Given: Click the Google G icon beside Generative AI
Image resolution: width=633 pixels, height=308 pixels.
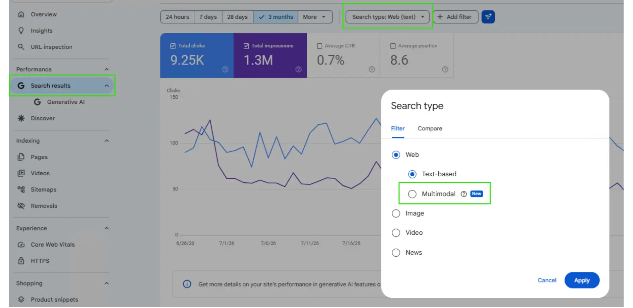Looking at the screenshot, I should [37, 102].
